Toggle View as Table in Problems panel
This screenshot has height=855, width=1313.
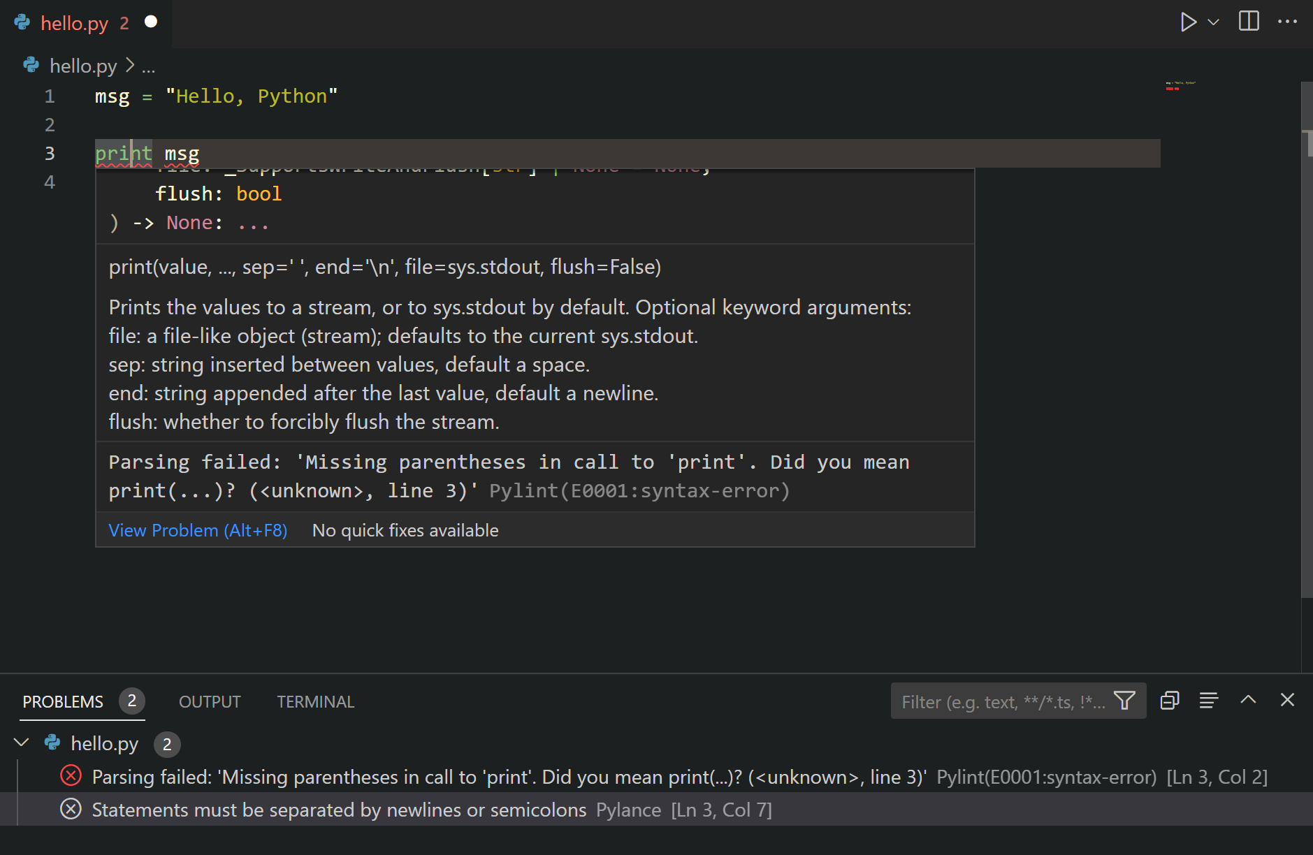coord(1209,701)
